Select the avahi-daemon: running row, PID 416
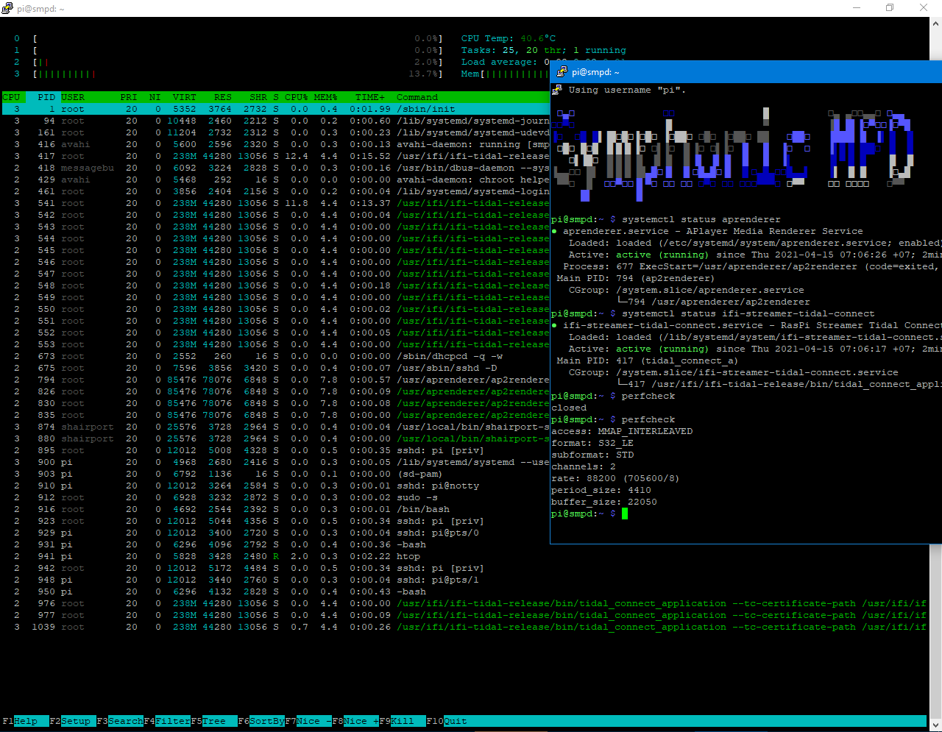Image resolution: width=942 pixels, height=732 pixels. (x=276, y=144)
